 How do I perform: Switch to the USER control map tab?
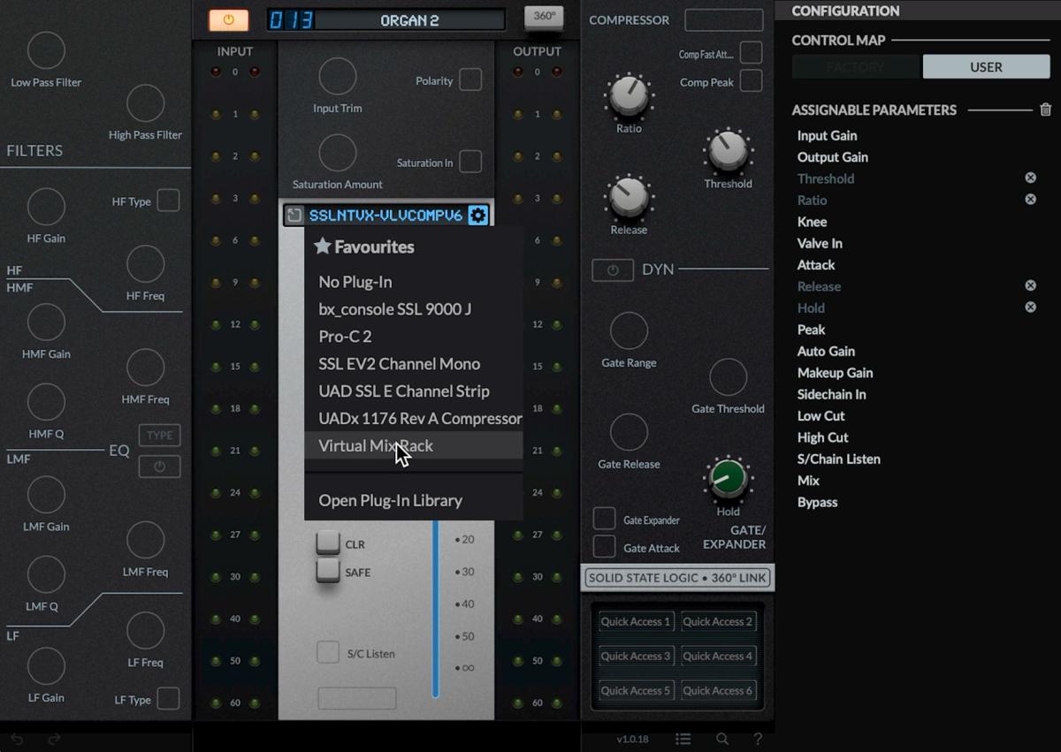coord(986,65)
